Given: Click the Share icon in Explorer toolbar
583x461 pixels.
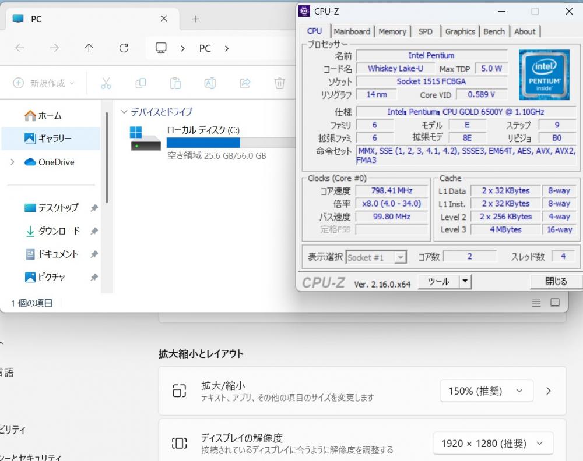Looking at the screenshot, I should 245,83.
